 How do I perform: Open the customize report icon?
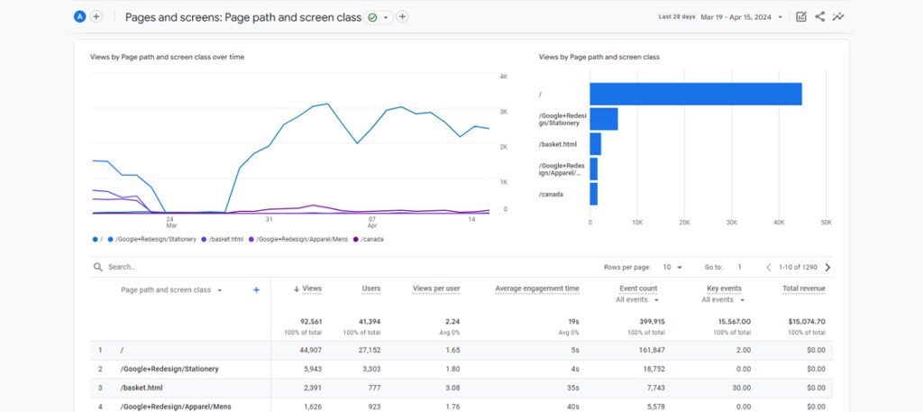click(x=801, y=16)
